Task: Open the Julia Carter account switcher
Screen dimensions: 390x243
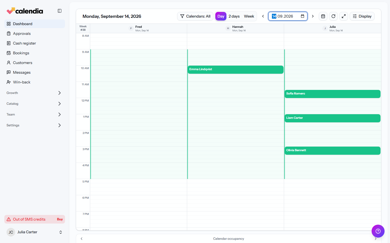Action: click(x=35, y=232)
